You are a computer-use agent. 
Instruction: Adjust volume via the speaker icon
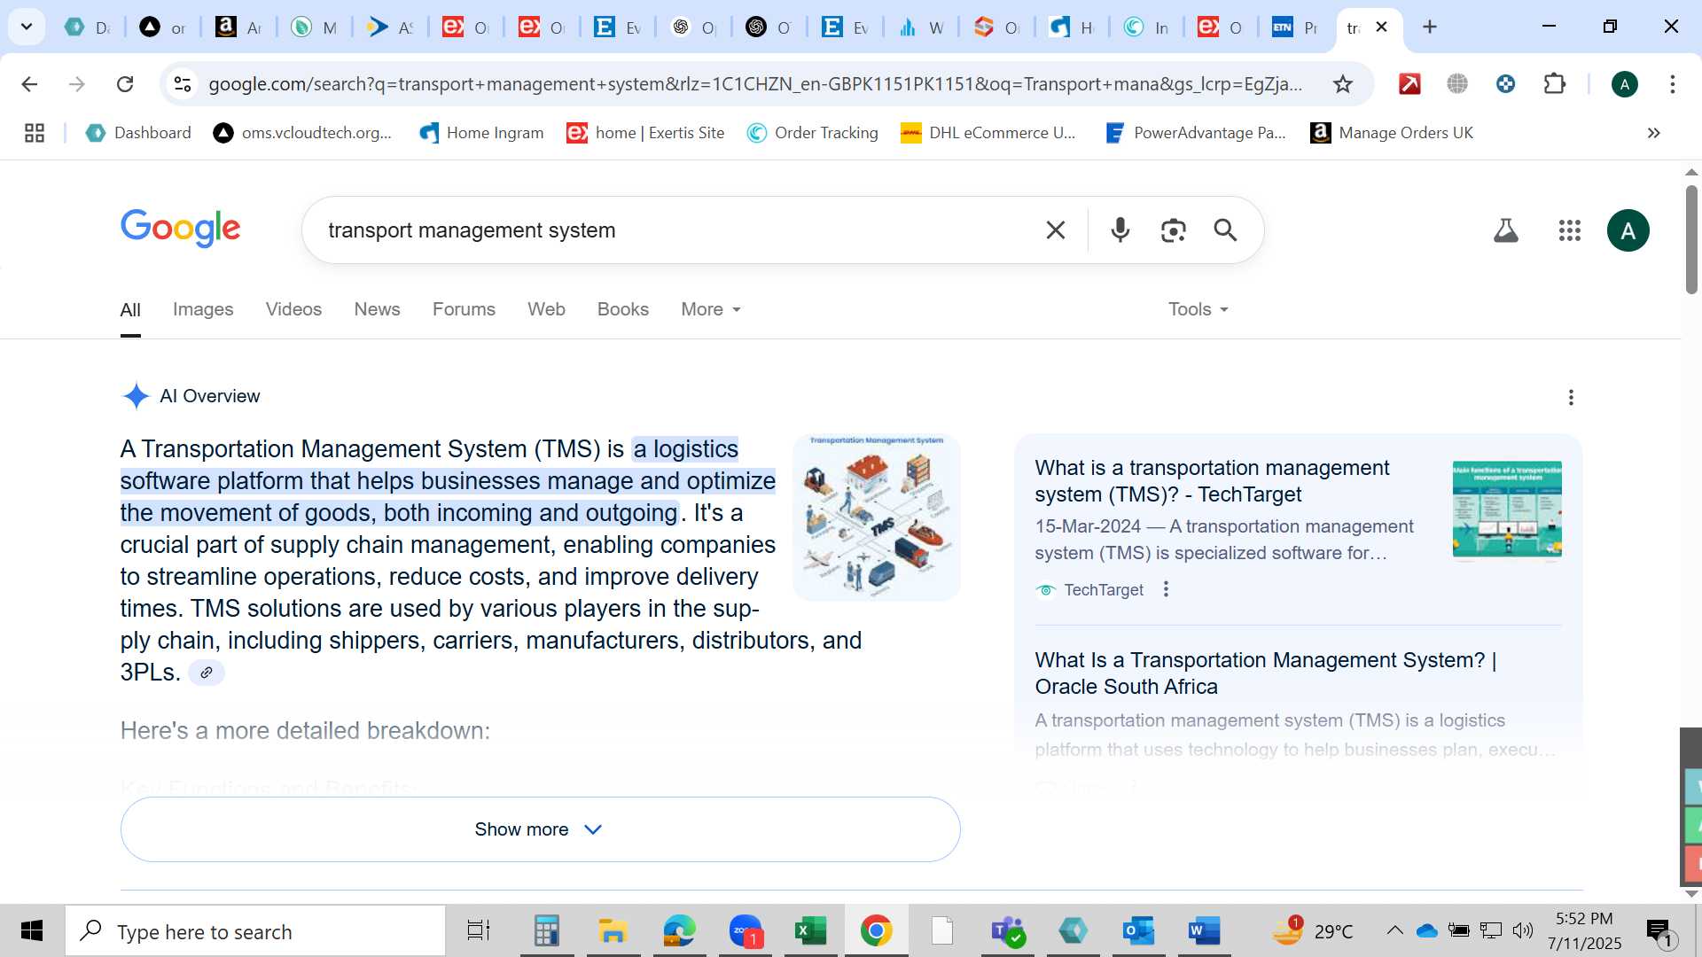1522,930
